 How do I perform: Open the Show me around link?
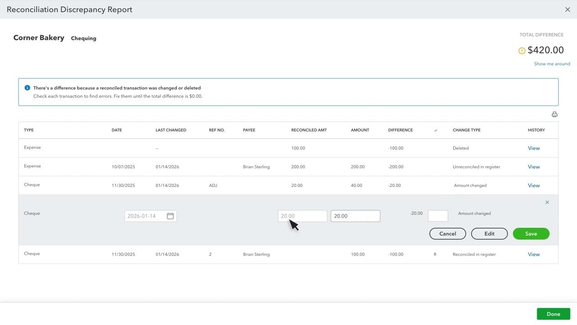tap(552, 64)
